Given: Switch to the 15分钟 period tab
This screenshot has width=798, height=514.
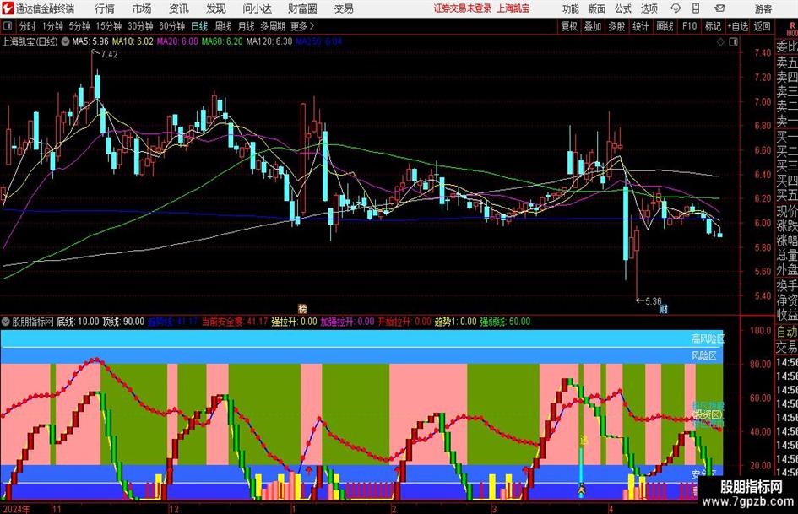Looking at the screenshot, I should 108,26.
